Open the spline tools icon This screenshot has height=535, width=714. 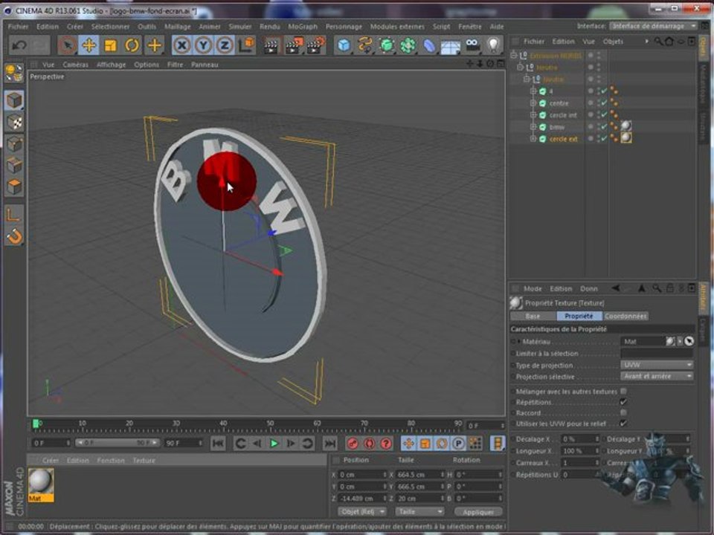365,45
